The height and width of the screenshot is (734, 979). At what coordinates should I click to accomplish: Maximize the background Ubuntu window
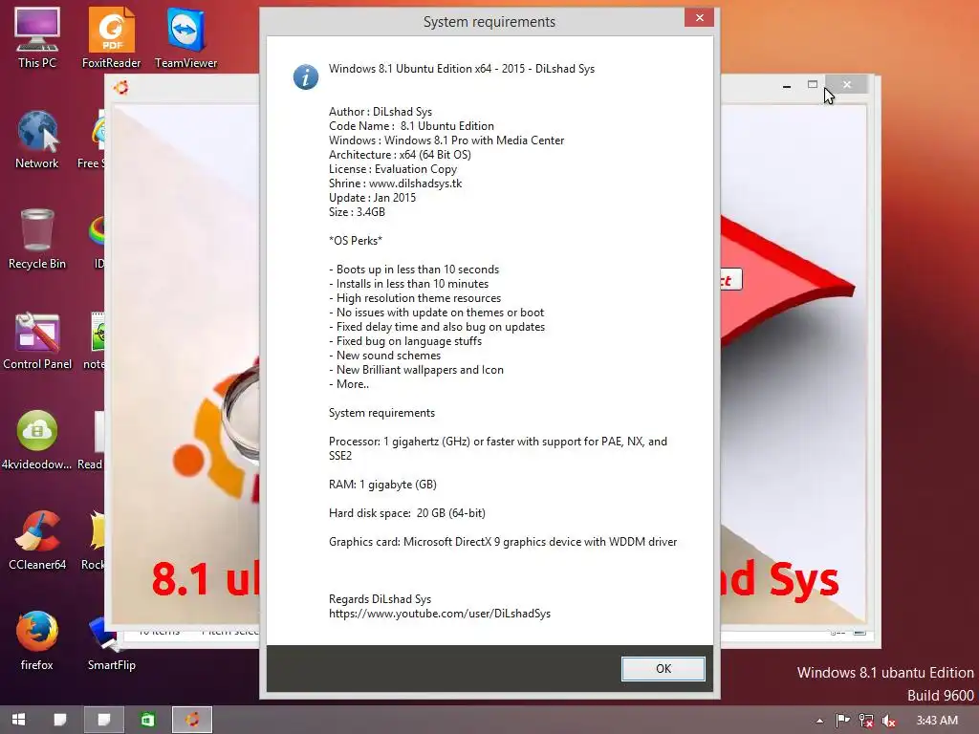pos(813,84)
